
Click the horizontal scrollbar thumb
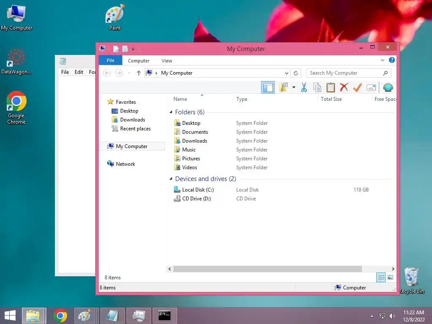267,269
